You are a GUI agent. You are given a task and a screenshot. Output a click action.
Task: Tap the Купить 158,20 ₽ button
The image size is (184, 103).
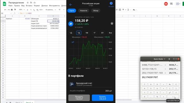pyautogui.click(x=103, y=98)
